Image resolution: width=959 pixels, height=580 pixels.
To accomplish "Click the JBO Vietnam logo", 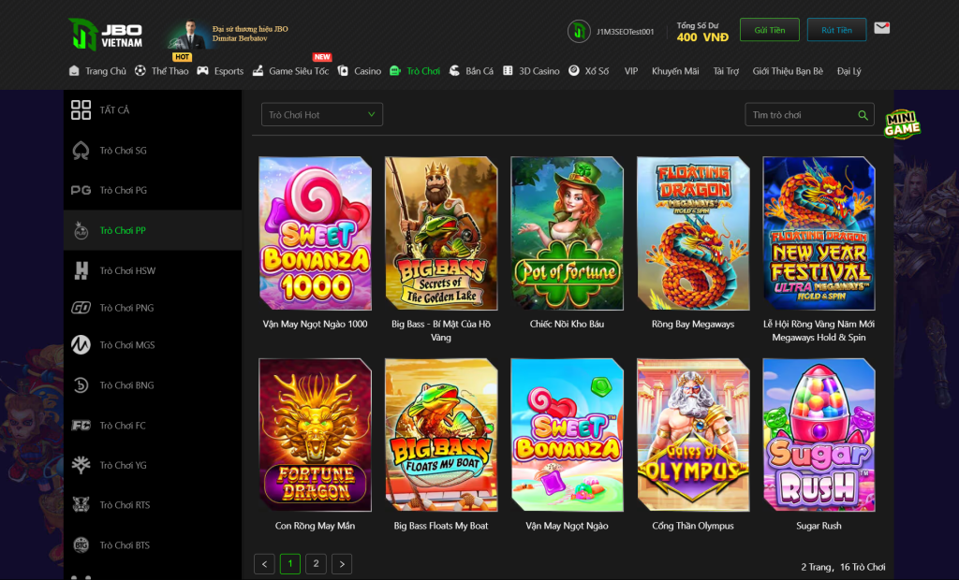I will click(x=105, y=35).
